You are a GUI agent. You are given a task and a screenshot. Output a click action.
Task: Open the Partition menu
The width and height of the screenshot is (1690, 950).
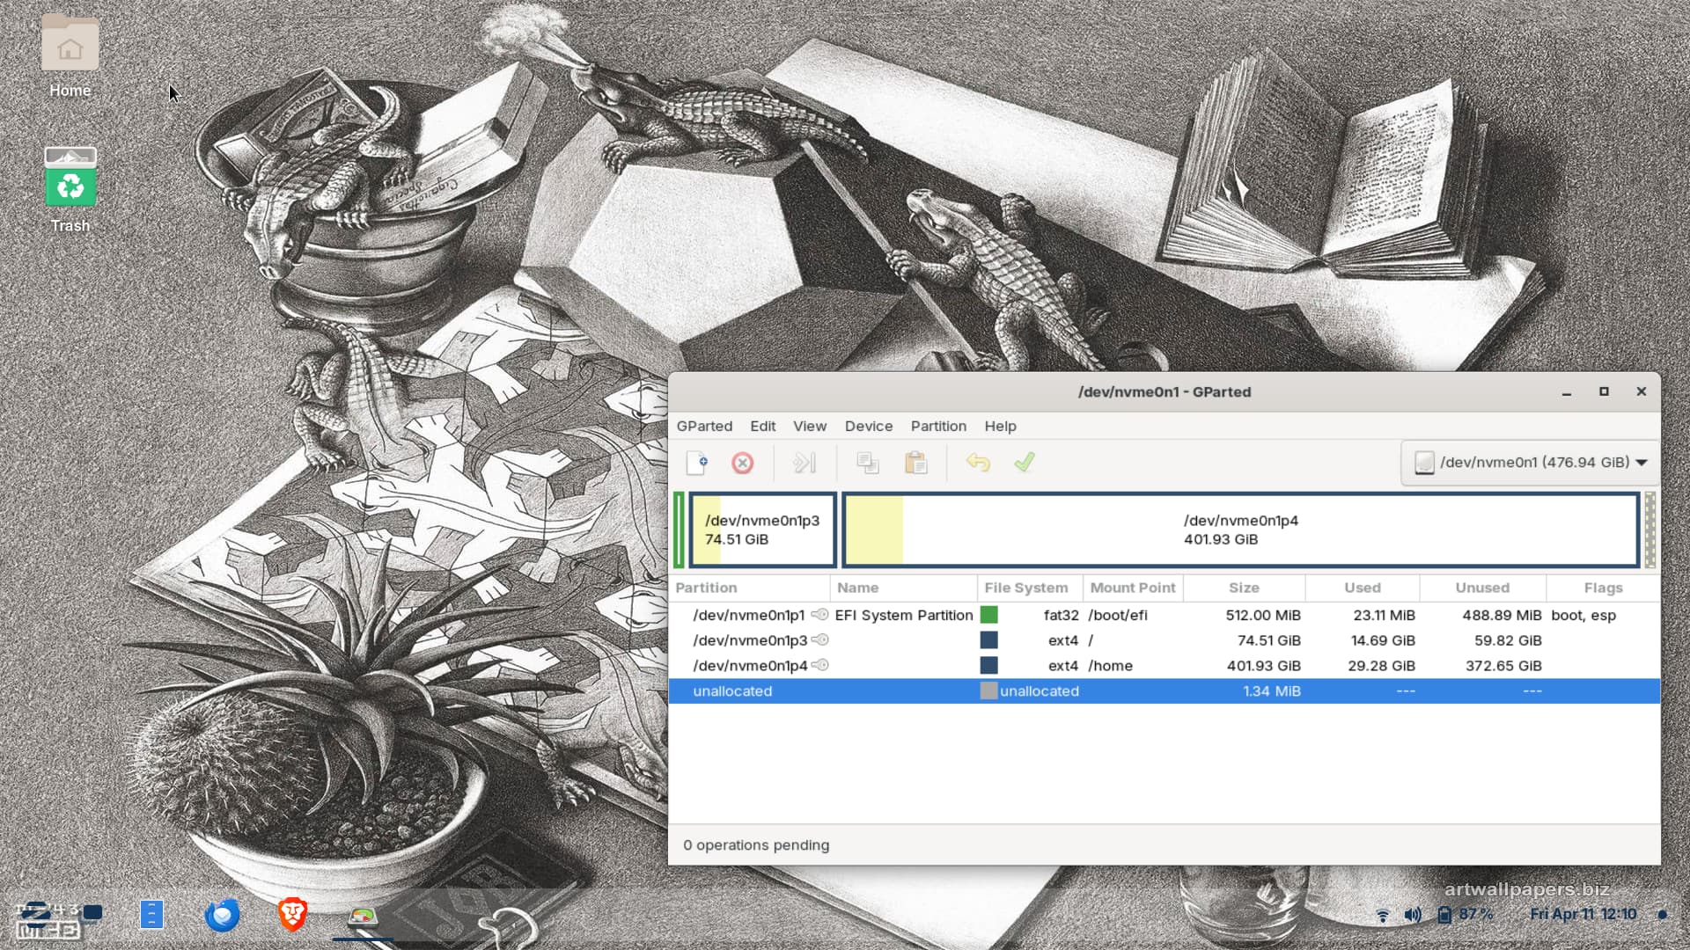pos(938,426)
